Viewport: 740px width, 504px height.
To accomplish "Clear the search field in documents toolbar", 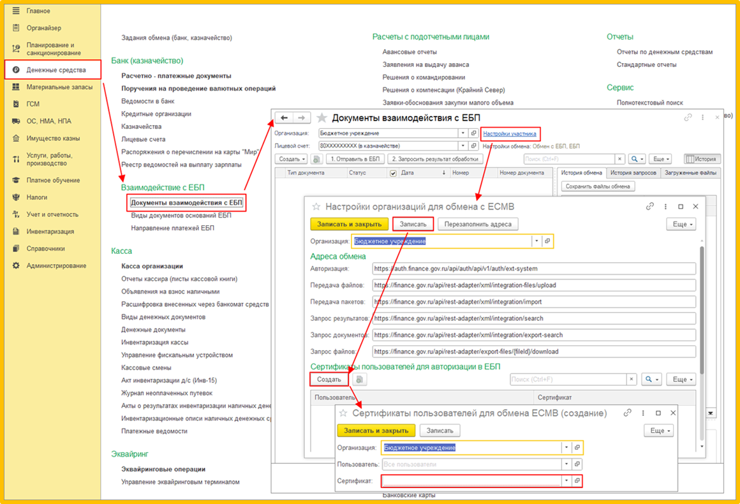I will [619, 159].
